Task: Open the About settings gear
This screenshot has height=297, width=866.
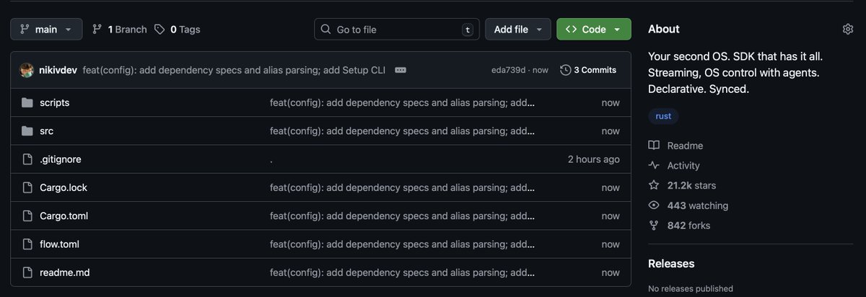Action: tap(848, 29)
